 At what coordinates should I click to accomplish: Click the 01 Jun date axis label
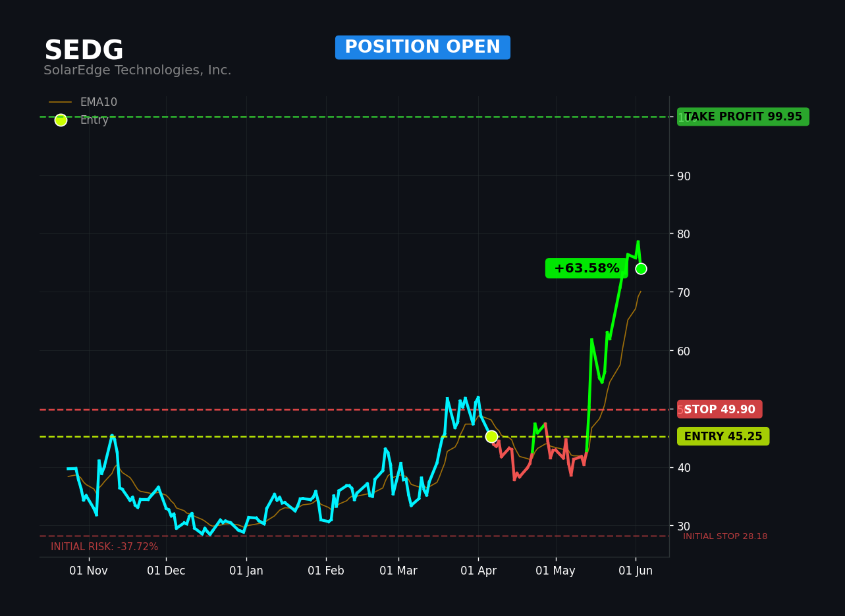636,571
